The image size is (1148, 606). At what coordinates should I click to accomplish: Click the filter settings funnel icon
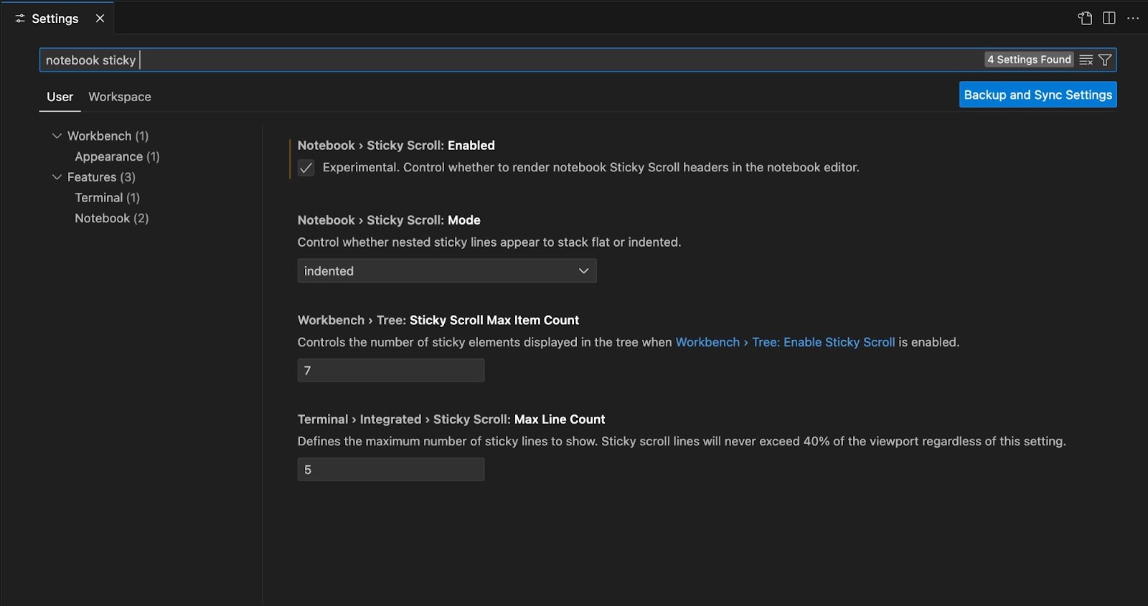coord(1105,60)
